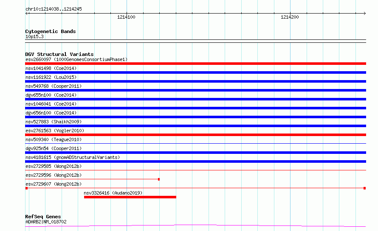Viewport: 378px width, 231px height.
Task: Select the blue bar under nsv1041498
Action: coord(195,72)
